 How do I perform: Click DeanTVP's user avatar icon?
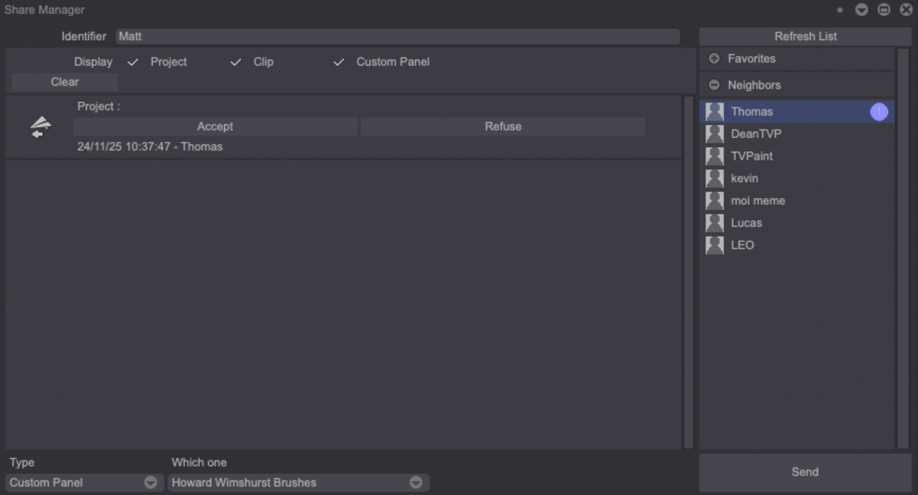click(714, 134)
